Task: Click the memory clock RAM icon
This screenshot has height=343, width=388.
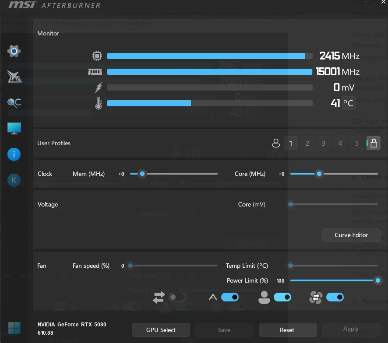Action: click(95, 72)
